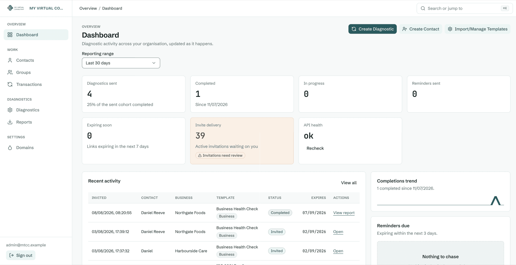Click the Create Contact person-plus icon
516x265 pixels.
tap(405, 29)
